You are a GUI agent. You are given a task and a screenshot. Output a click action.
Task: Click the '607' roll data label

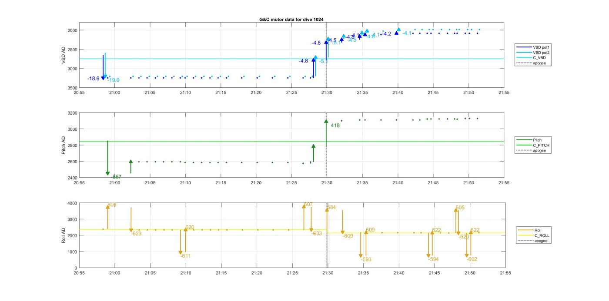308,205
